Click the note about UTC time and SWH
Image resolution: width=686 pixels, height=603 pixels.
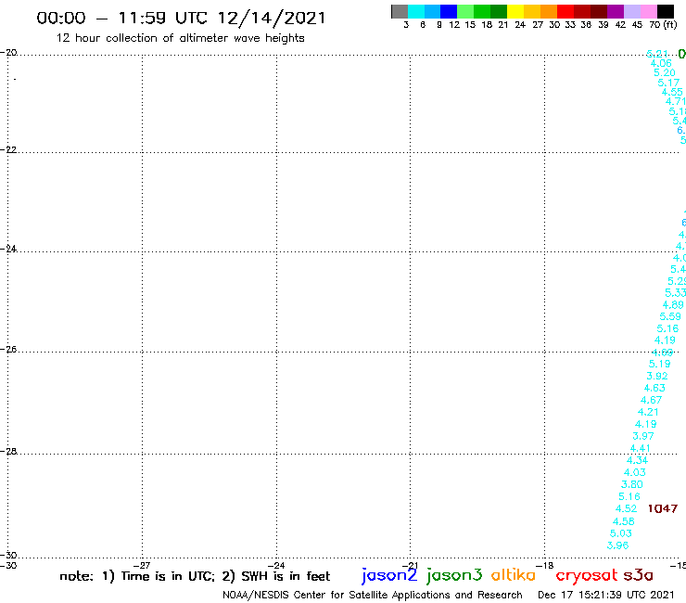click(x=195, y=576)
